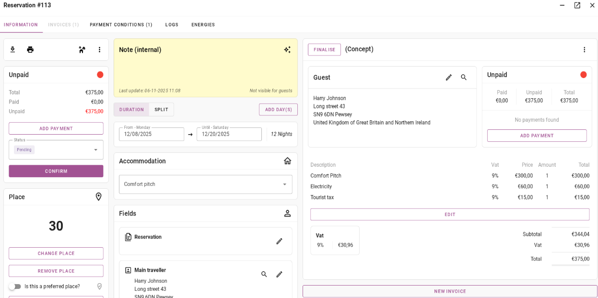This screenshot has height=298, width=598.
Task: Open the Energies tab
Action: (203, 25)
